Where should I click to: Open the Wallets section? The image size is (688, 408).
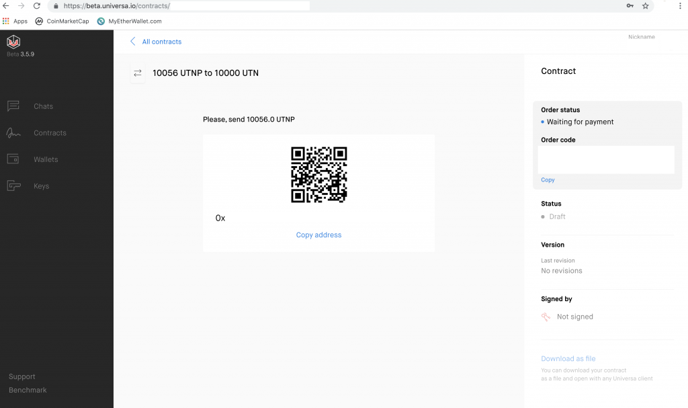pos(46,159)
